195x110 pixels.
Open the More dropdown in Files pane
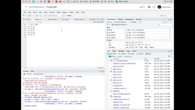click(x=149, y=54)
